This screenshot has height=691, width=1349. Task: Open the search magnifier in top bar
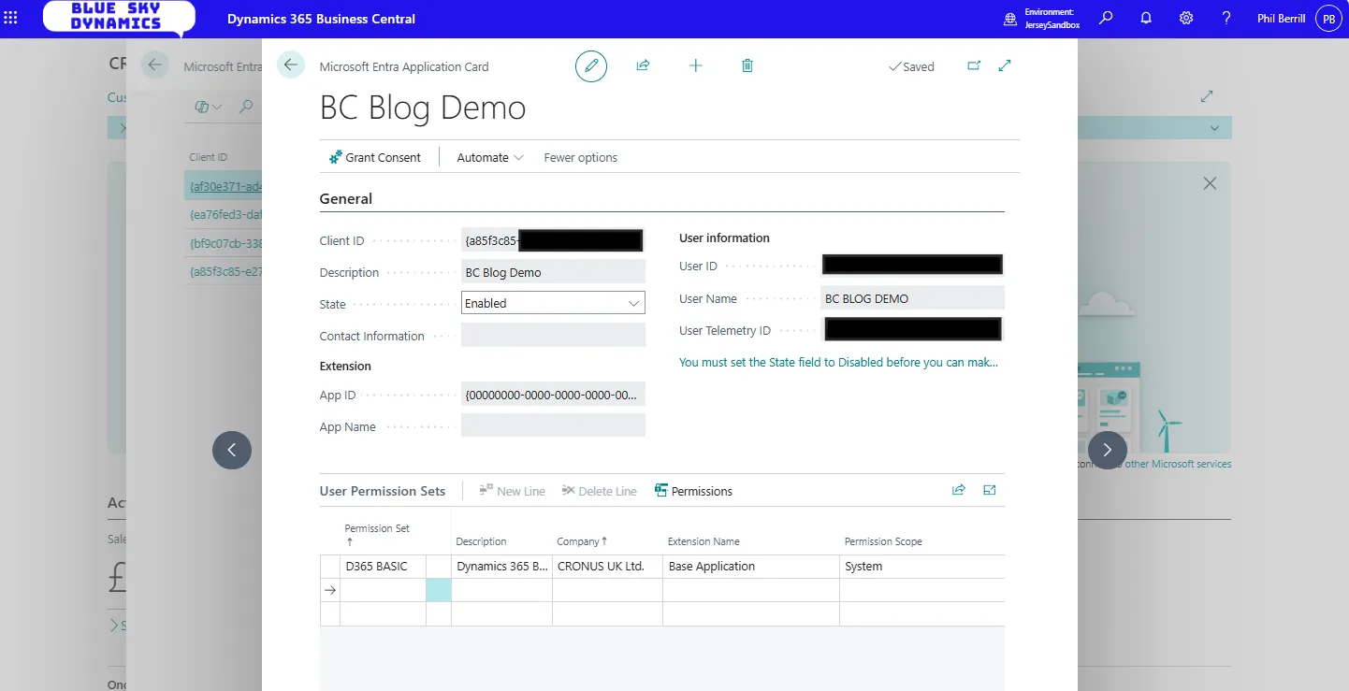coord(1106,18)
